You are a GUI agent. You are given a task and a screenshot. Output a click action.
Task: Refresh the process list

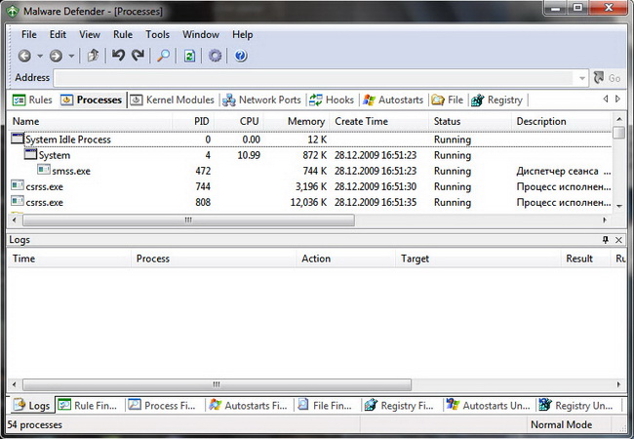pyautogui.click(x=190, y=57)
